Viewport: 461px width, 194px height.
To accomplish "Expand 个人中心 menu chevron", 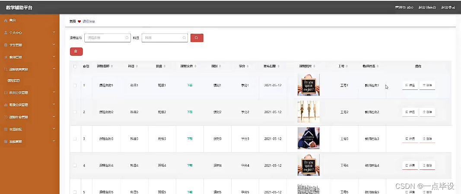I will click(54, 32).
